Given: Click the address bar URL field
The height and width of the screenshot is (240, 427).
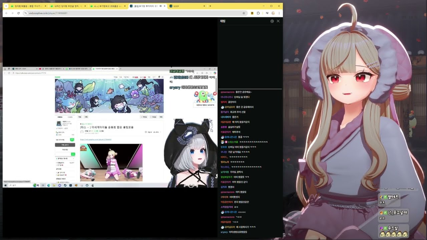Looking at the screenshot, I should point(135,13).
